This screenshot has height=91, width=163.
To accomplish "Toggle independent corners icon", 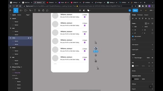I will tap(152, 33).
